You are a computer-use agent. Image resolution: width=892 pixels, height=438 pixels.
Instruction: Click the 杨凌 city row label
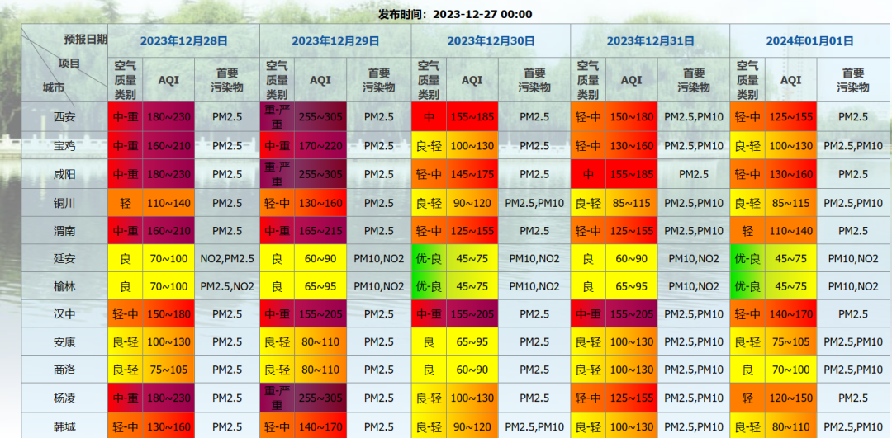[x=64, y=398]
